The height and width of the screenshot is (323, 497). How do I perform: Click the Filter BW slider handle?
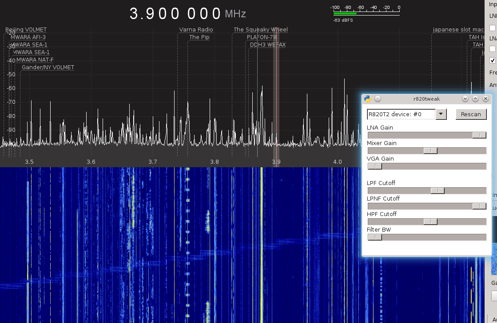(x=374, y=237)
